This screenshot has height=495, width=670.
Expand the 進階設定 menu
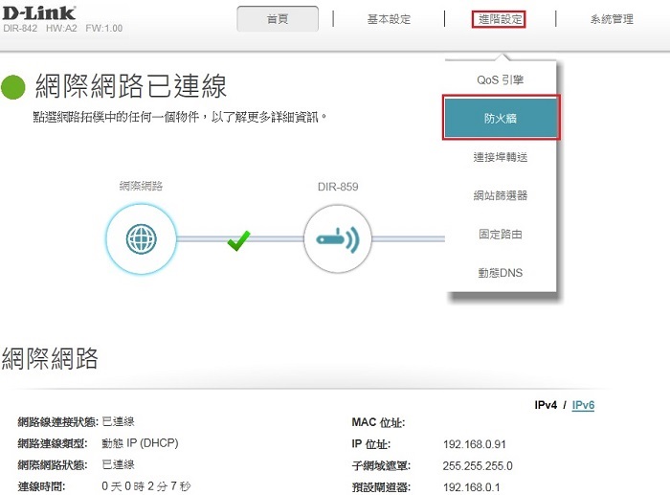point(500,19)
